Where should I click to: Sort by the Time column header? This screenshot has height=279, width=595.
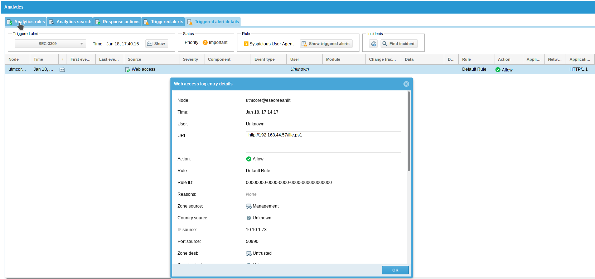click(x=44, y=59)
